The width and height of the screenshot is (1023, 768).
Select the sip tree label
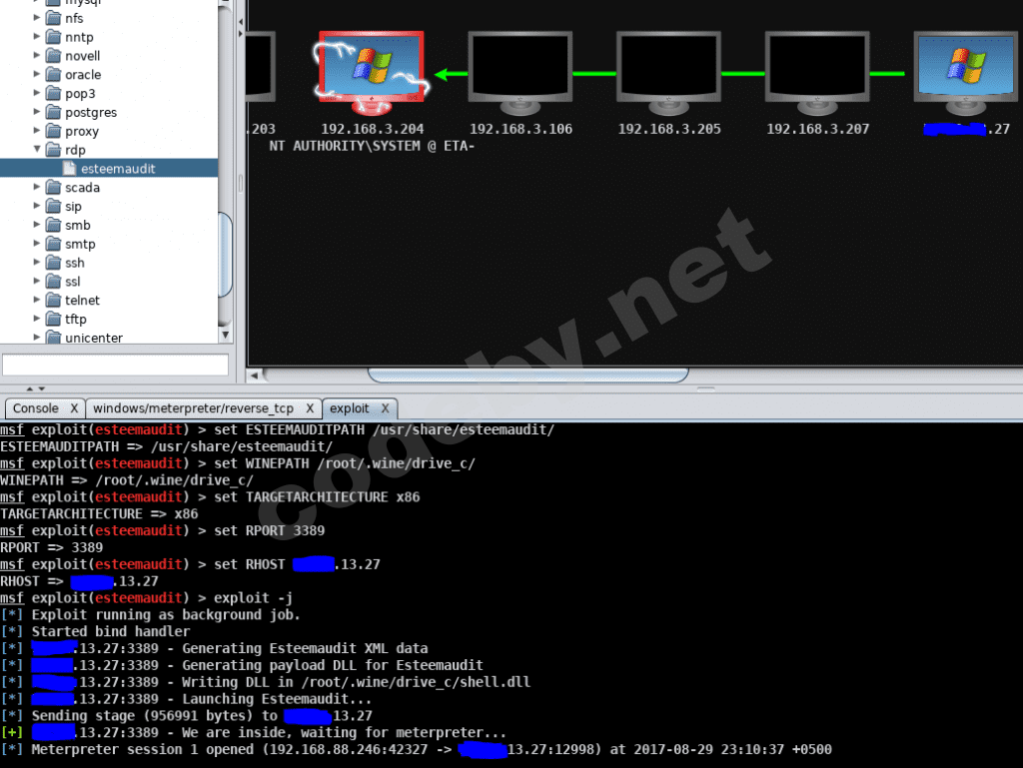tap(73, 206)
